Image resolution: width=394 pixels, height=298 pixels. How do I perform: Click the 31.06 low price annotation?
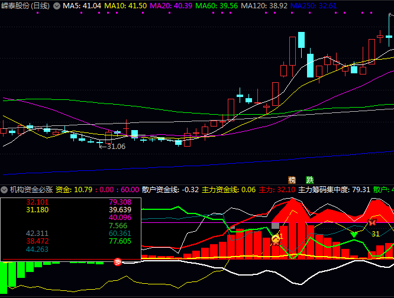coord(114,146)
